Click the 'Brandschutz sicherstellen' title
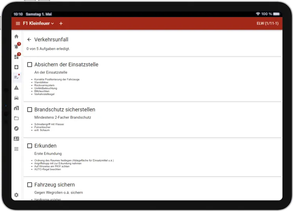The height and width of the screenshot is (211, 293). pyautogui.click(x=65, y=110)
